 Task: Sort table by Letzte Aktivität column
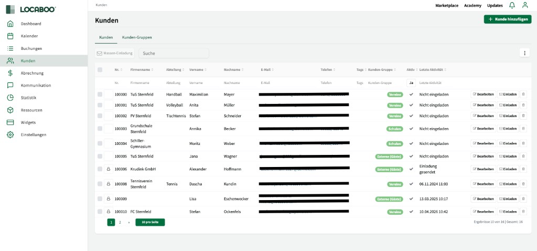(x=433, y=70)
